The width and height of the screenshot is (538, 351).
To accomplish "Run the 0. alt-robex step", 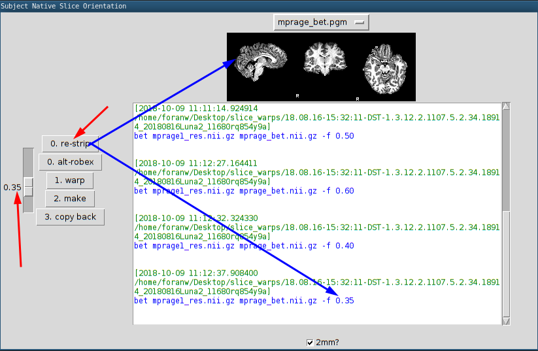I will click(70, 161).
